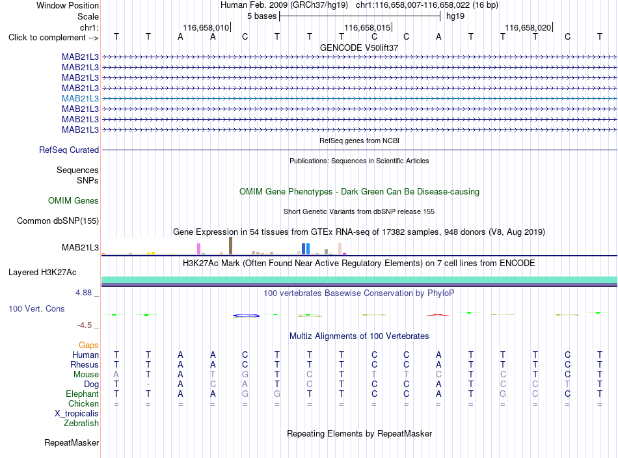Select the Rhesus alignment row label

point(85,364)
